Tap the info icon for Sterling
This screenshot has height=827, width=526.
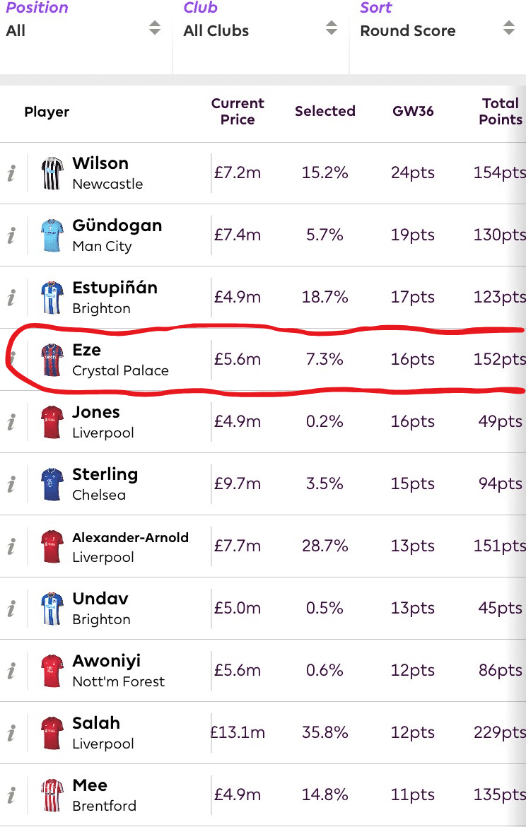11,484
